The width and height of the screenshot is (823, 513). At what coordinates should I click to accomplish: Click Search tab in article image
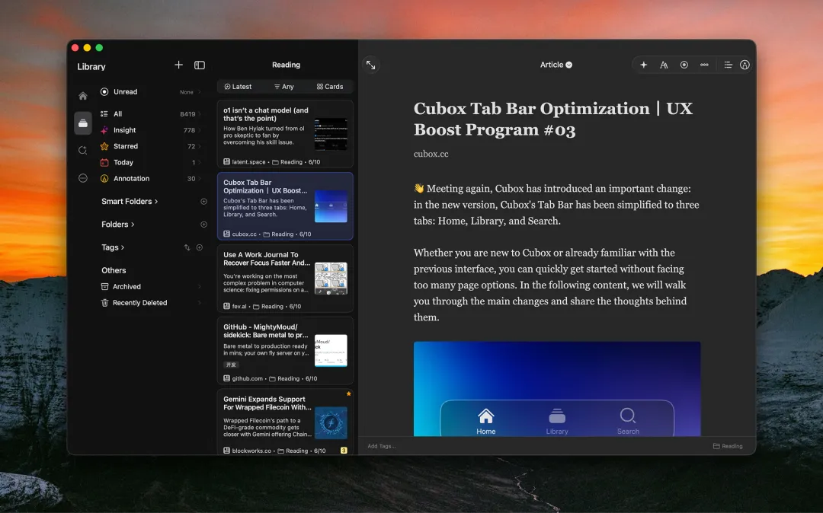click(628, 422)
